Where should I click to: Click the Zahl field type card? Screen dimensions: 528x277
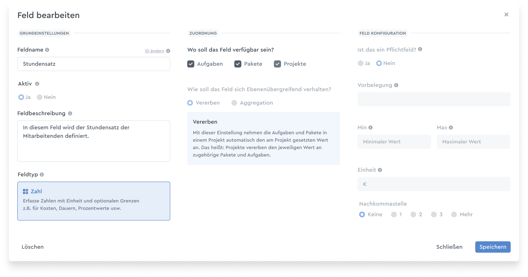94,201
